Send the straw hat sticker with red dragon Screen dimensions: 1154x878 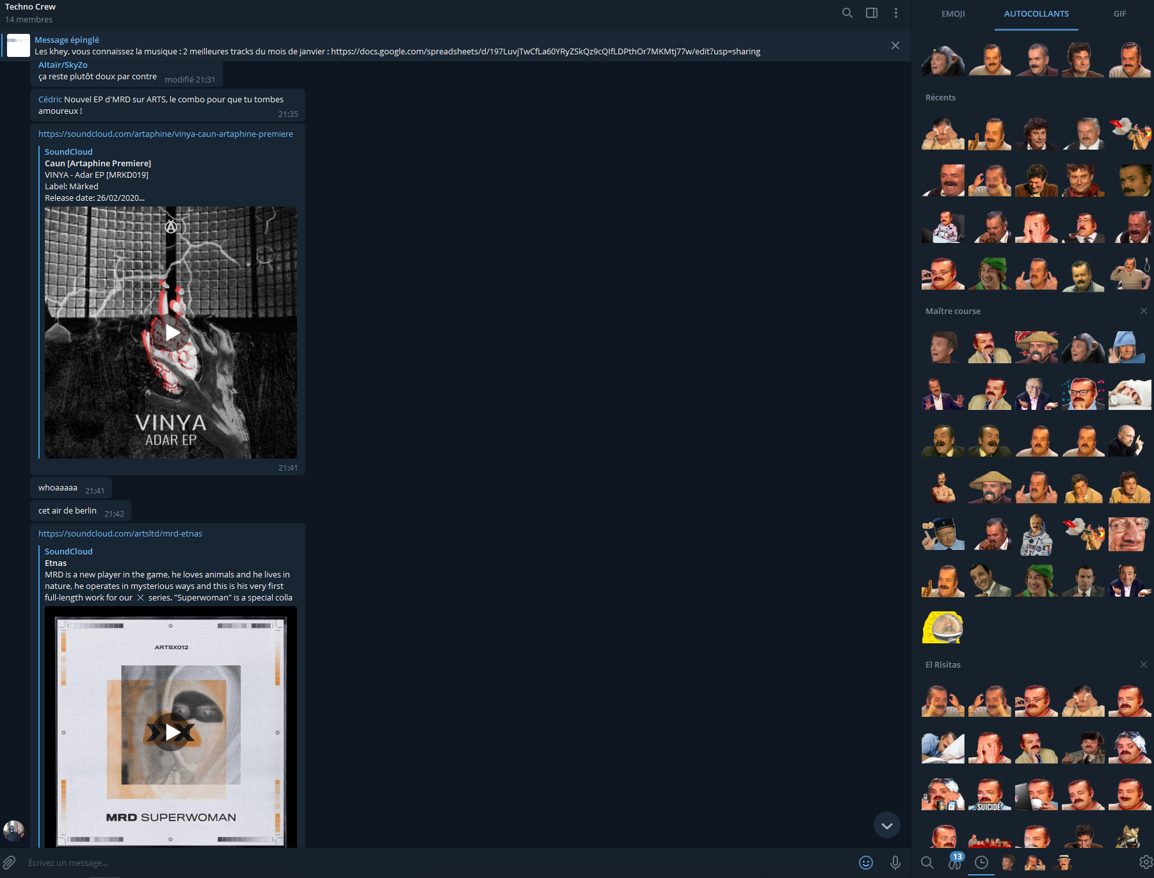[1036, 347]
